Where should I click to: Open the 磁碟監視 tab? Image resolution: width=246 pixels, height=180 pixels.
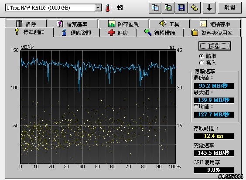(123, 24)
